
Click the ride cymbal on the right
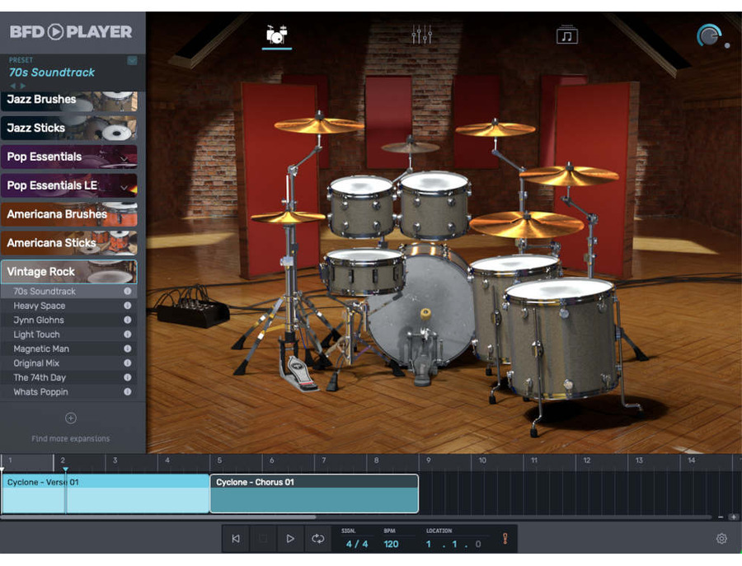pos(526,224)
